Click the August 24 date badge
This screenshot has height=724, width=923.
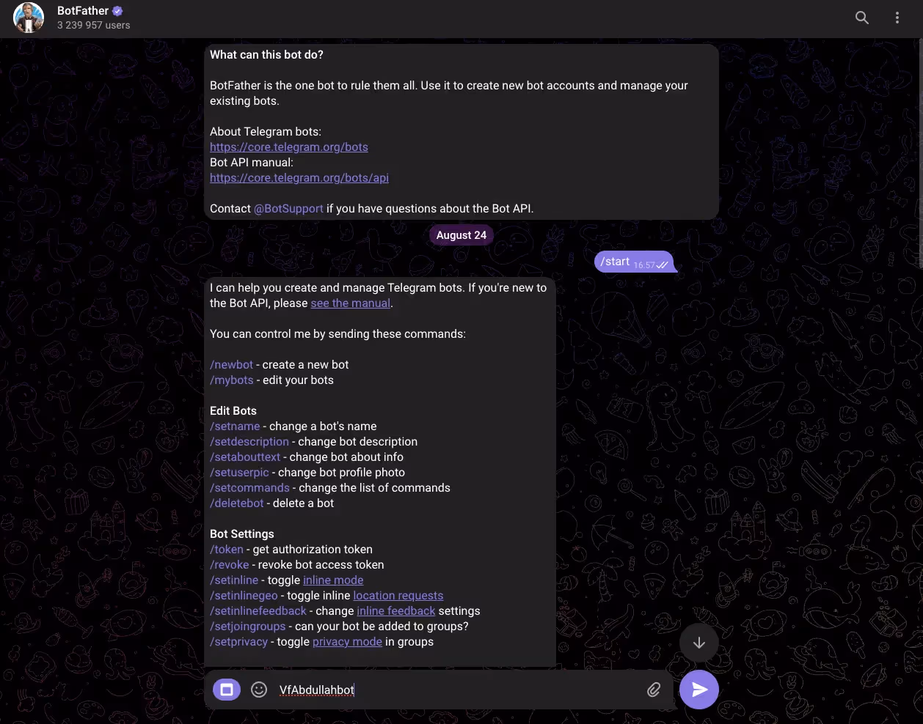462,235
